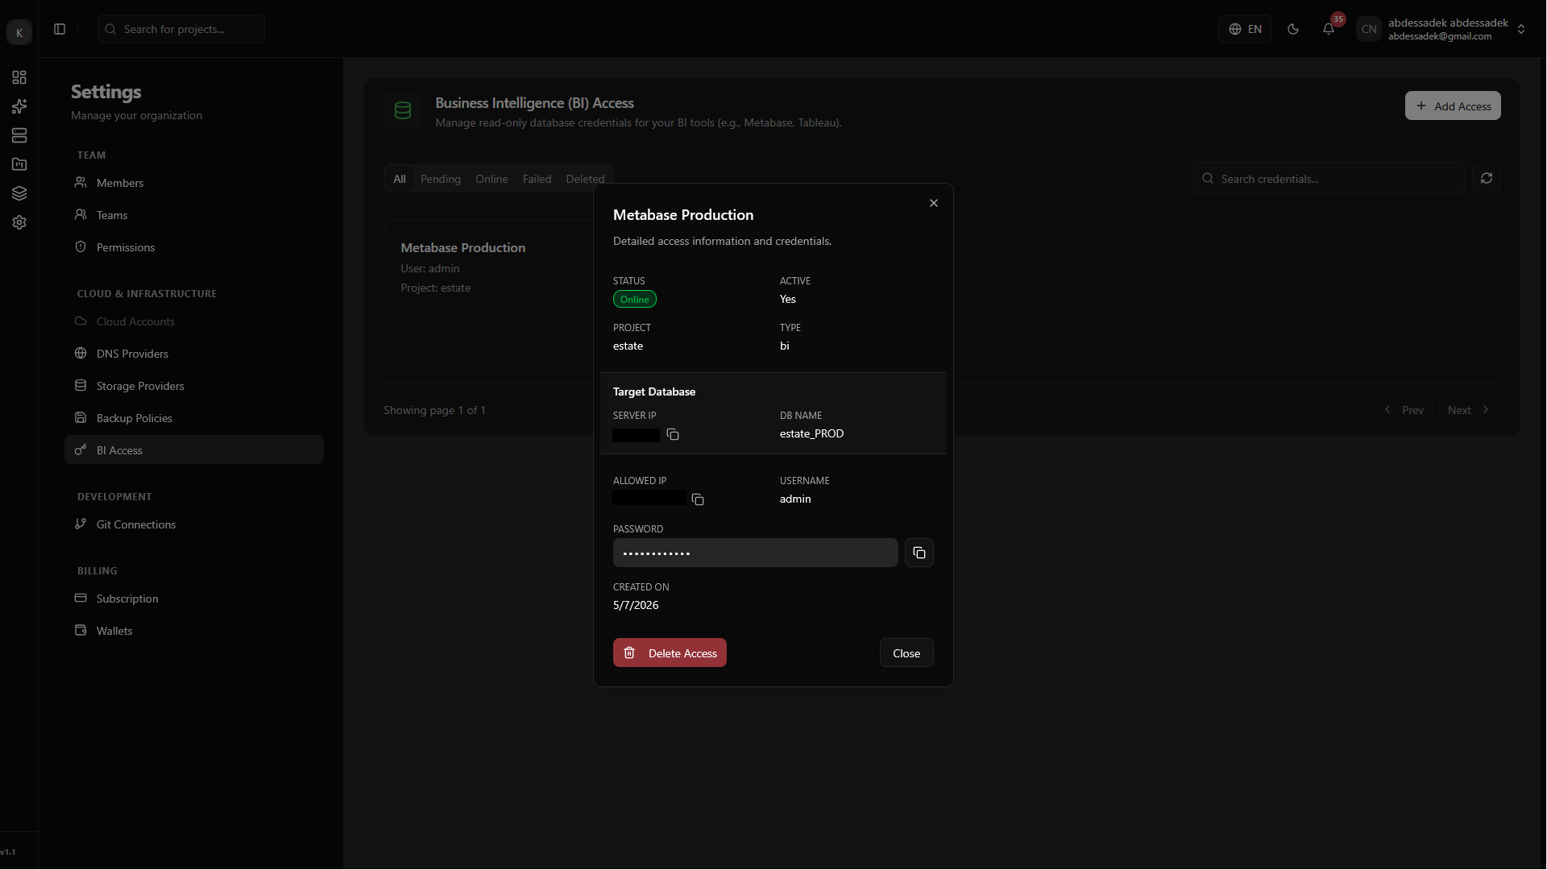1547x870 pixels.
Task: Switch to dark mode moon icon
Action: click(1293, 29)
